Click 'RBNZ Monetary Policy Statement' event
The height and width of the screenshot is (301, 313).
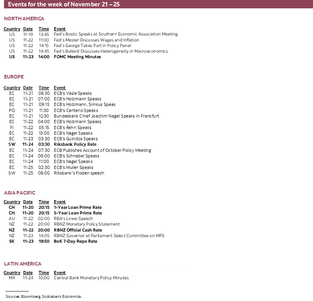click(87, 224)
